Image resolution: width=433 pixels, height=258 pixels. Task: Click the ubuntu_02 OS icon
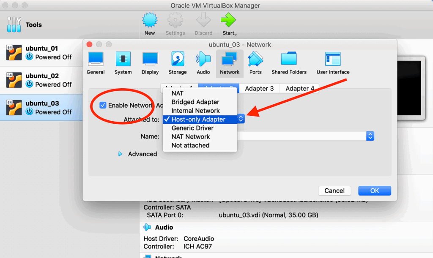point(14,80)
